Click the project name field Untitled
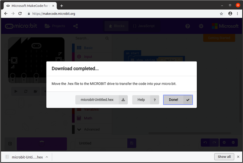Screen dimensions: 243x163 102,143
